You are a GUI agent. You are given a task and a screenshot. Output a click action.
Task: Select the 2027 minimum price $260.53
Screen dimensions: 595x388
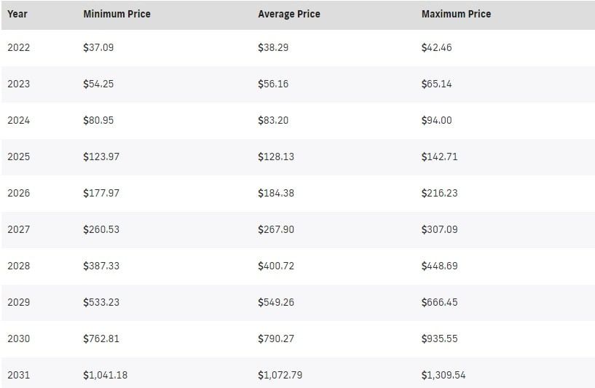pyautogui.click(x=101, y=229)
